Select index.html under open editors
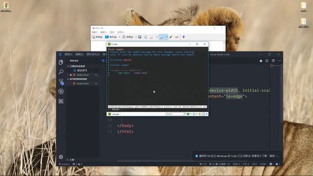This screenshot has height=176, width=313. [x=83, y=75]
